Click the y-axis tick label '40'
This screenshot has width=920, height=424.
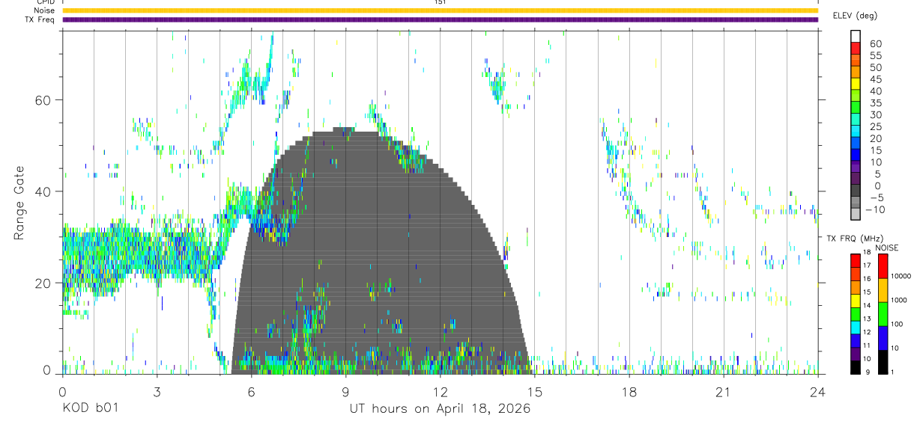click(44, 191)
